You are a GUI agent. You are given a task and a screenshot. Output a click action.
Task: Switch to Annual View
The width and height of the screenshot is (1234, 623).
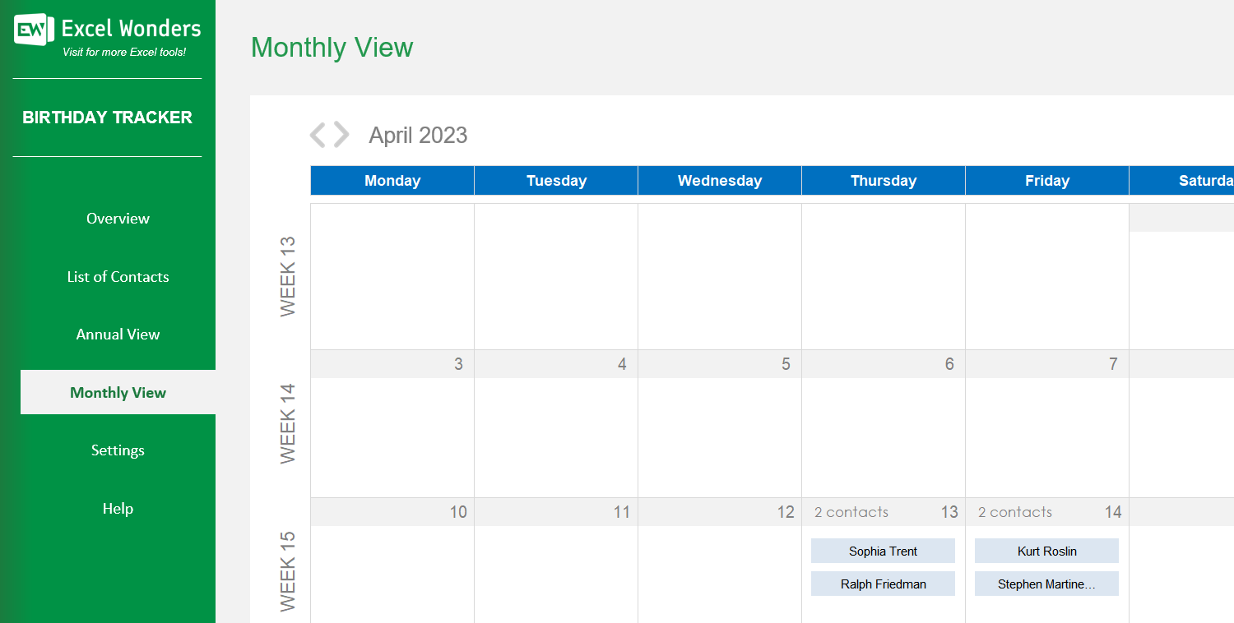point(118,334)
